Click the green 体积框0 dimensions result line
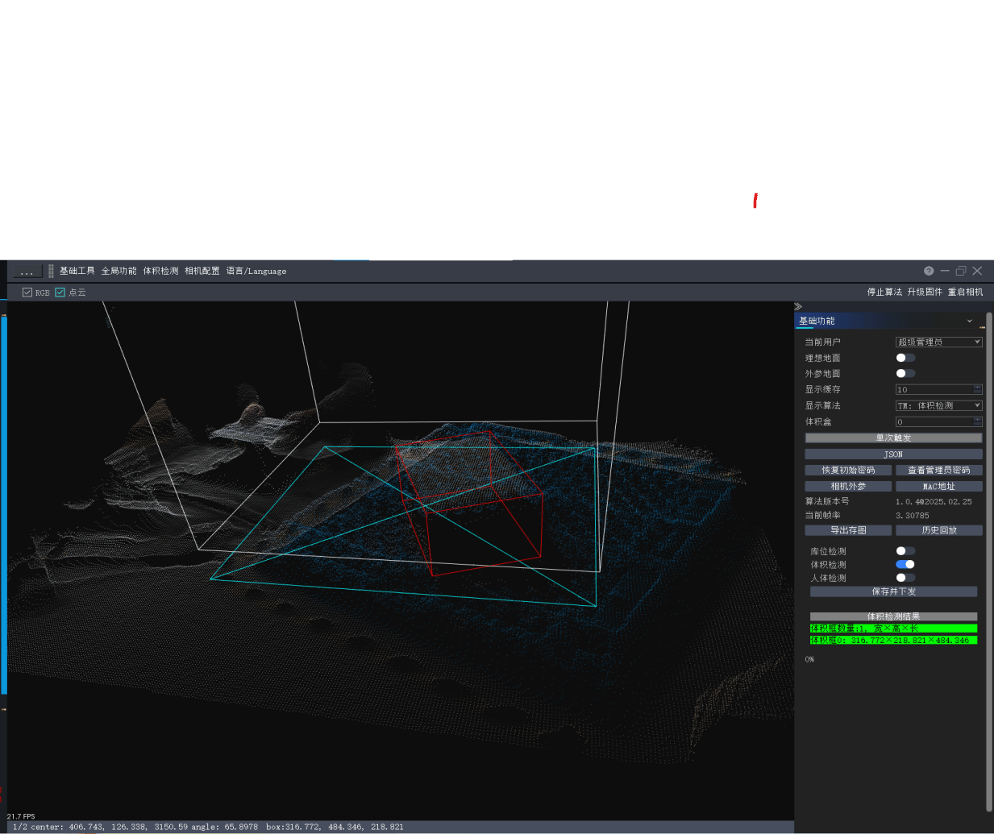The width and height of the screenshot is (994, 834). (x=893, y=640)
